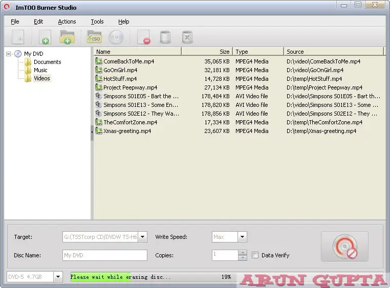The image size is (390, 288).
Task: Click the 19% progress percentage text
Action: [x=226, y=277]
